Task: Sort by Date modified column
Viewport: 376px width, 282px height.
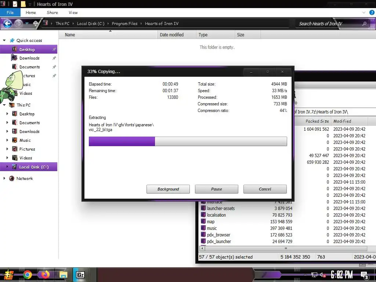Action: pyautogui.click(x=177, y=35)
